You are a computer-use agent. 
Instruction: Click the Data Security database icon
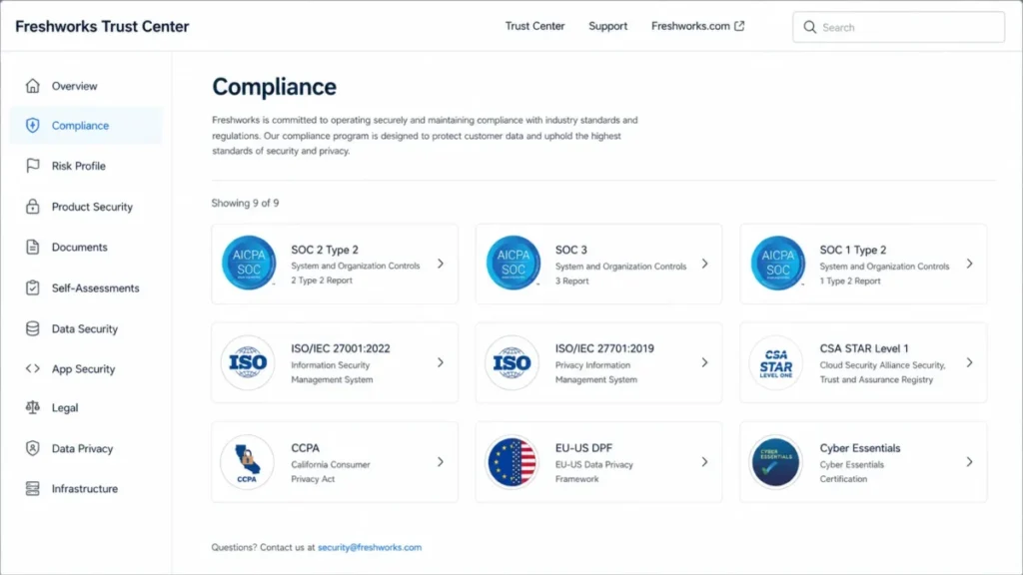pyautogui.click(x=33, y=328)
